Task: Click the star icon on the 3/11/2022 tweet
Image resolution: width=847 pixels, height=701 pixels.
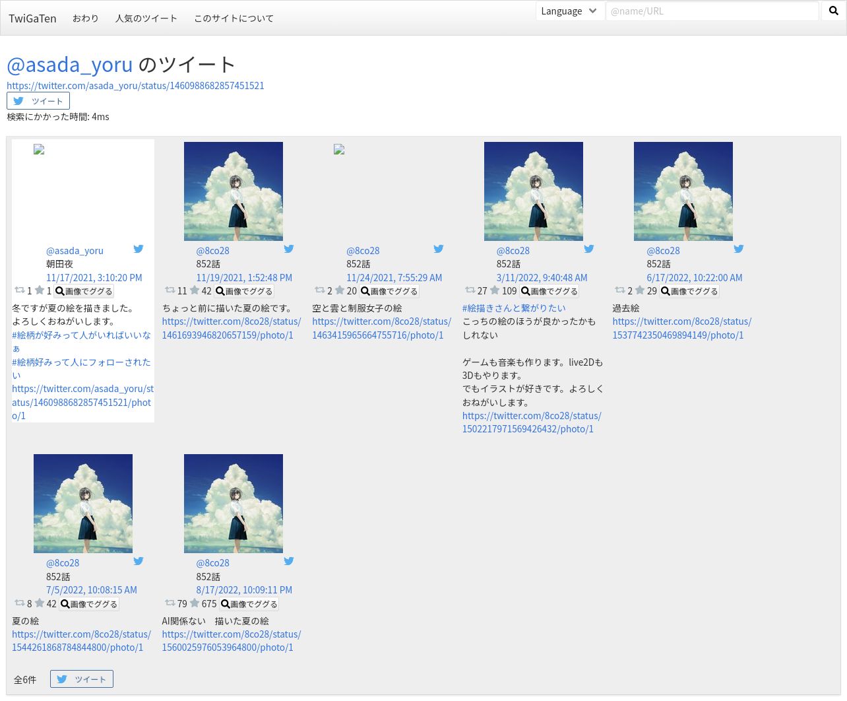Action: [x=495, y=290]
